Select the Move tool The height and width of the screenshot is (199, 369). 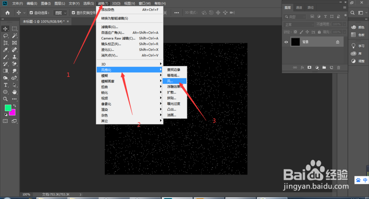click(5, 29)
